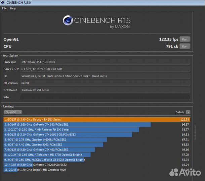Open the Help menu
This screenshot has height=181, width=205.
pyautogui.click(x=13, y=8)
